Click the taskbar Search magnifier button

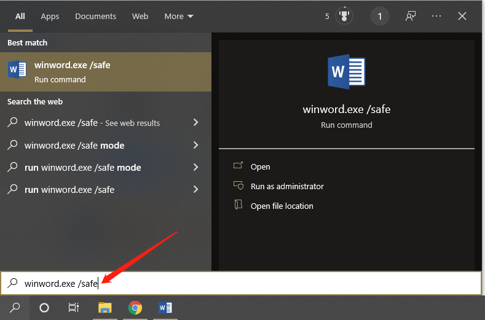point(15,308)
